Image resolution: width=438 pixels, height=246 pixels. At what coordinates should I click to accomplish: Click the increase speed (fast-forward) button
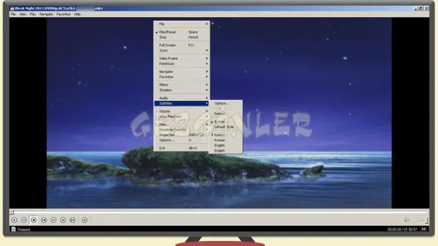point(63,220)
